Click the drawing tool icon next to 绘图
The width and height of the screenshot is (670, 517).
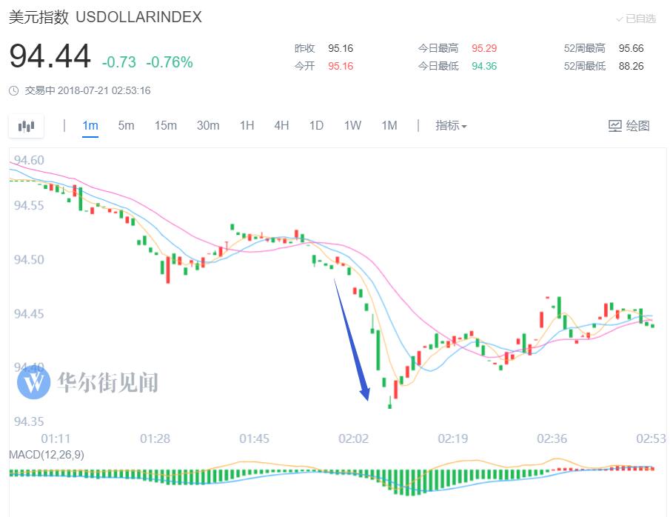point(615,126)
